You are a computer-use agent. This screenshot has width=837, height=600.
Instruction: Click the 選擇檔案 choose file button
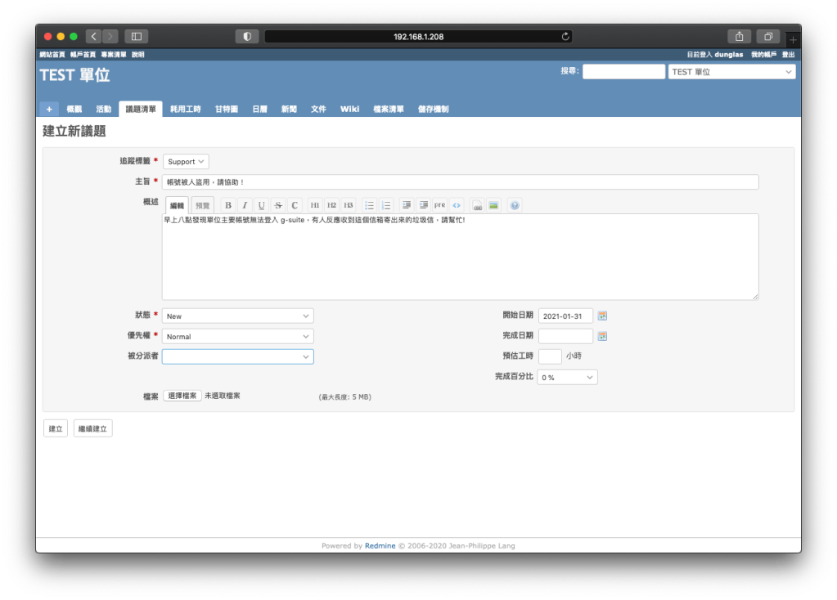pyautogui.click(x=182, y=396)
